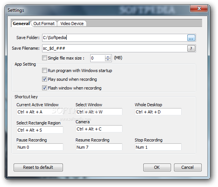Click the Shortcut key group title

pyautogui.click(x=26, y=97)
